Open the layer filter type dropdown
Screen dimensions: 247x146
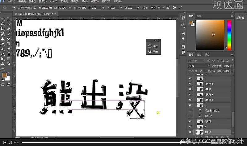pyautogui.click(x=196, y=61)
